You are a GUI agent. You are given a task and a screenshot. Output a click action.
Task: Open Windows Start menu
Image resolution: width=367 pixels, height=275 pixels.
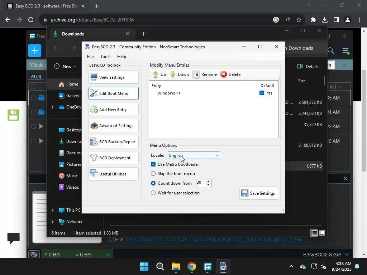coord(144,266)
